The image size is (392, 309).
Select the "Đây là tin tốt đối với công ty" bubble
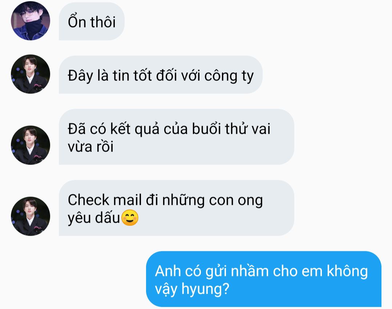click(x=161, y=75)
